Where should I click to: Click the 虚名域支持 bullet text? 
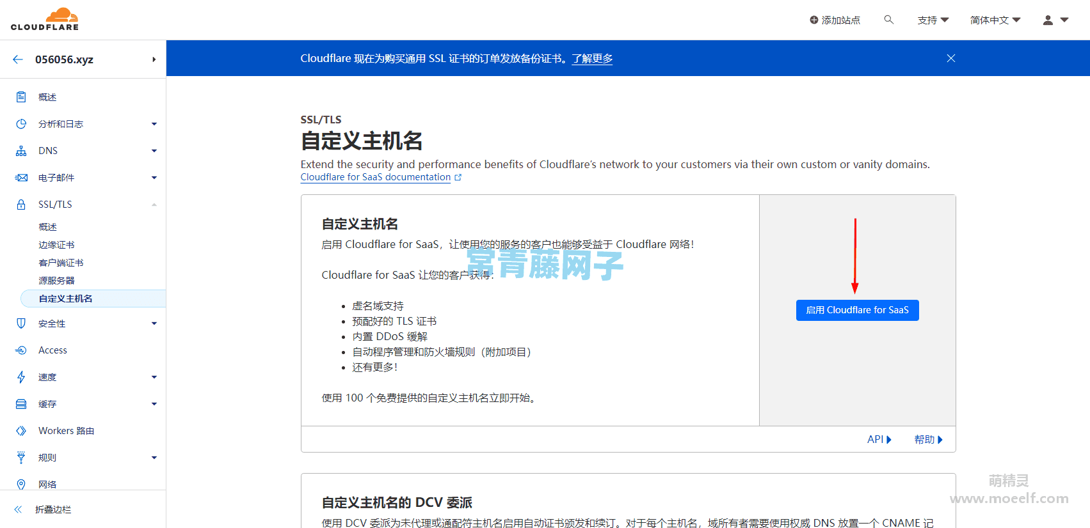click(378, 306)
